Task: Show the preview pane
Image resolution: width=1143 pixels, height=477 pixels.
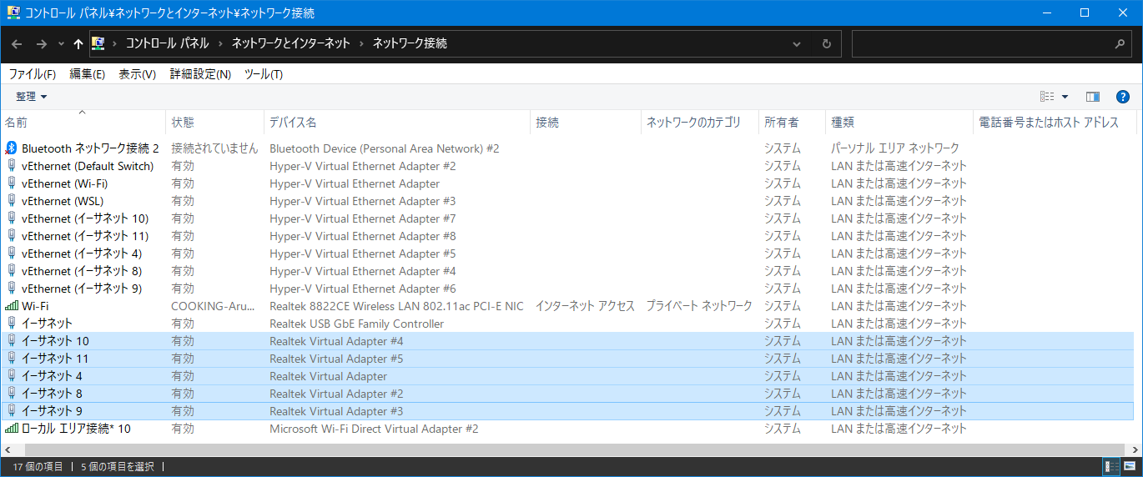Action: click(1093, 97)
